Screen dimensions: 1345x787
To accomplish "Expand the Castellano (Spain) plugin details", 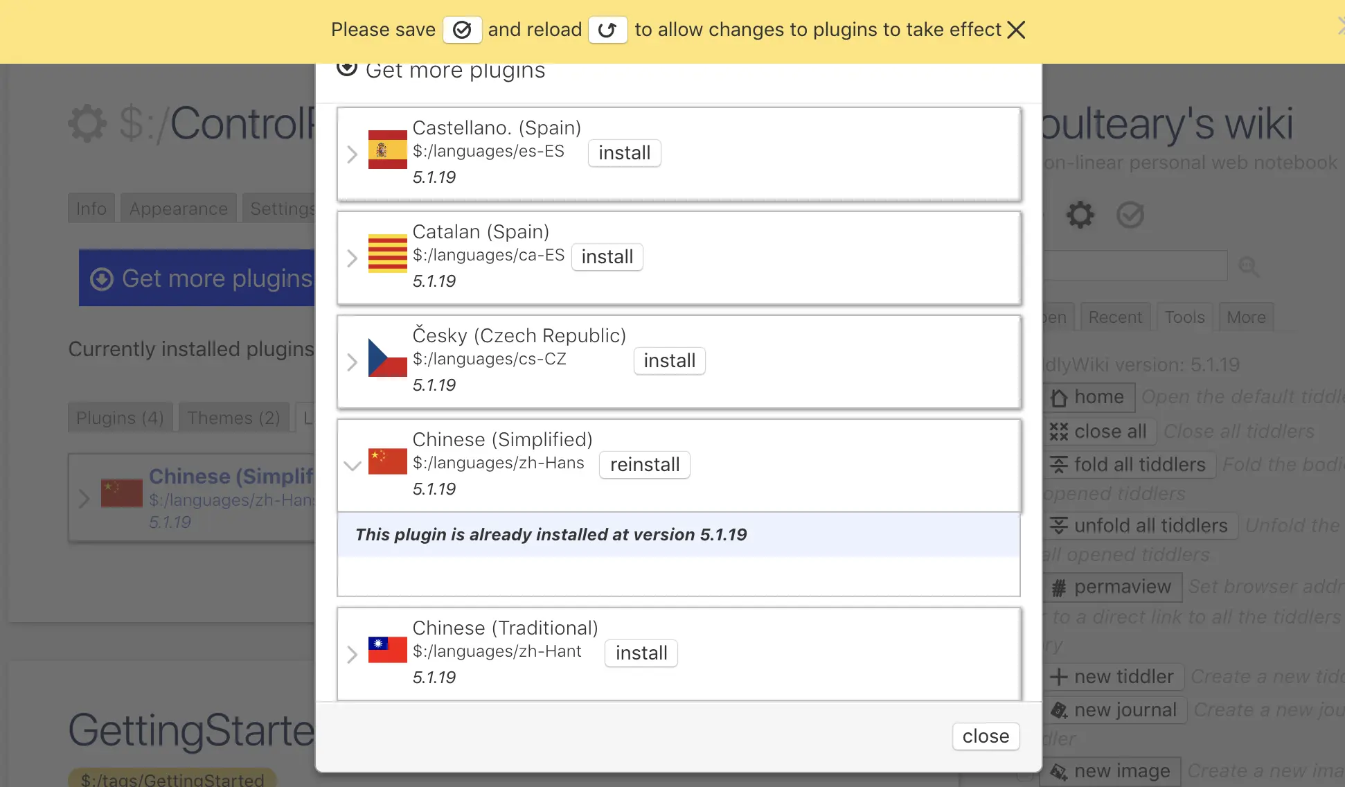I will (x=352, y=154).
